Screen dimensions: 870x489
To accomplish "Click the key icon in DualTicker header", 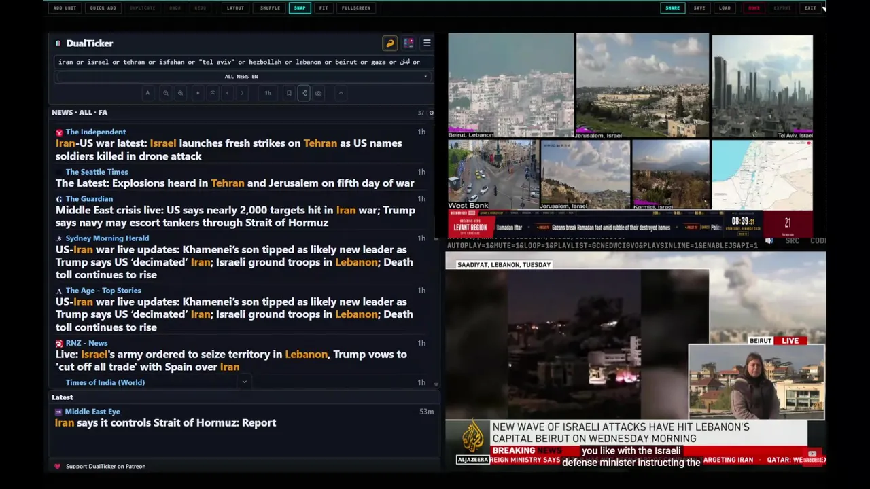I will tap(390, 43).
